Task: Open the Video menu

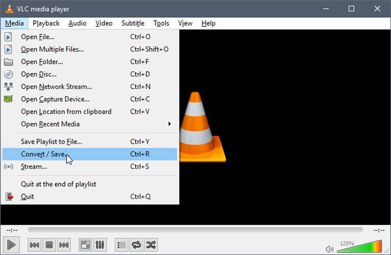Action: point(104,23)
